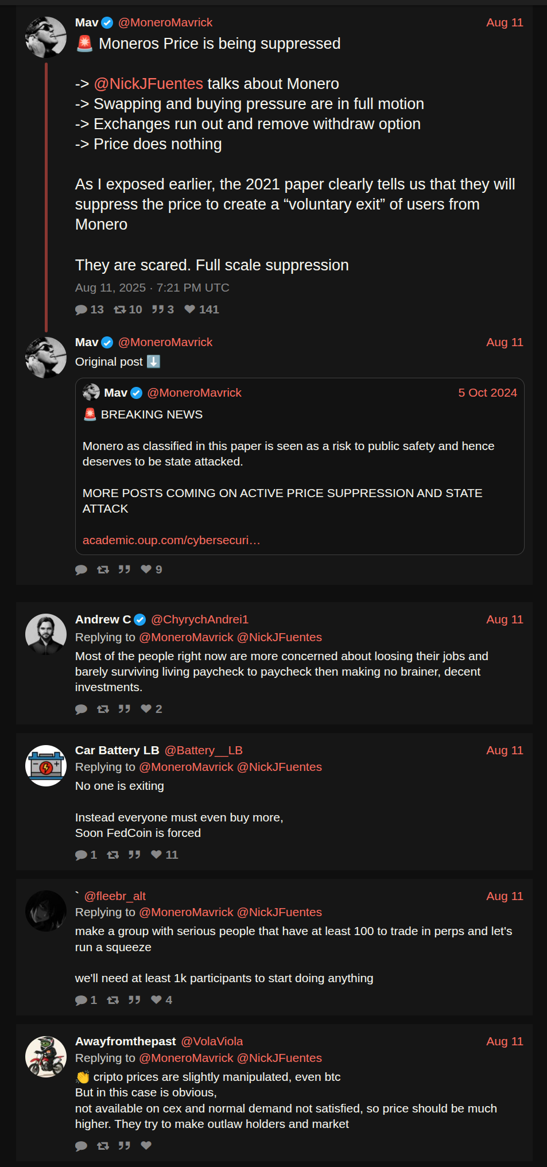Open the '5 Oct 2024' quoted post date
Image resolution: width=547 pixels, height=1167 pixels.
487,393
